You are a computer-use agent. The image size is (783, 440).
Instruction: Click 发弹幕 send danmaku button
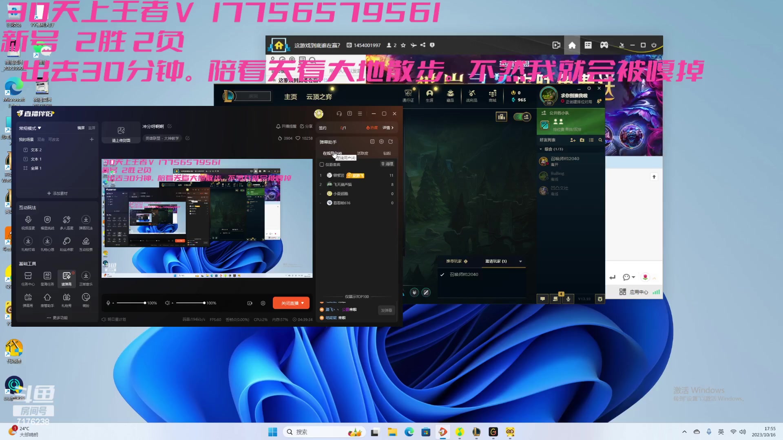pyautogui.click(x=387, y=310)
